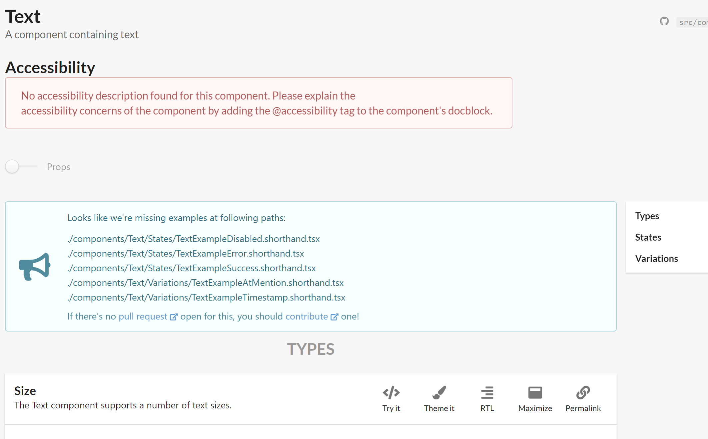Click the Try it code icon

click(x=391, y=393)
